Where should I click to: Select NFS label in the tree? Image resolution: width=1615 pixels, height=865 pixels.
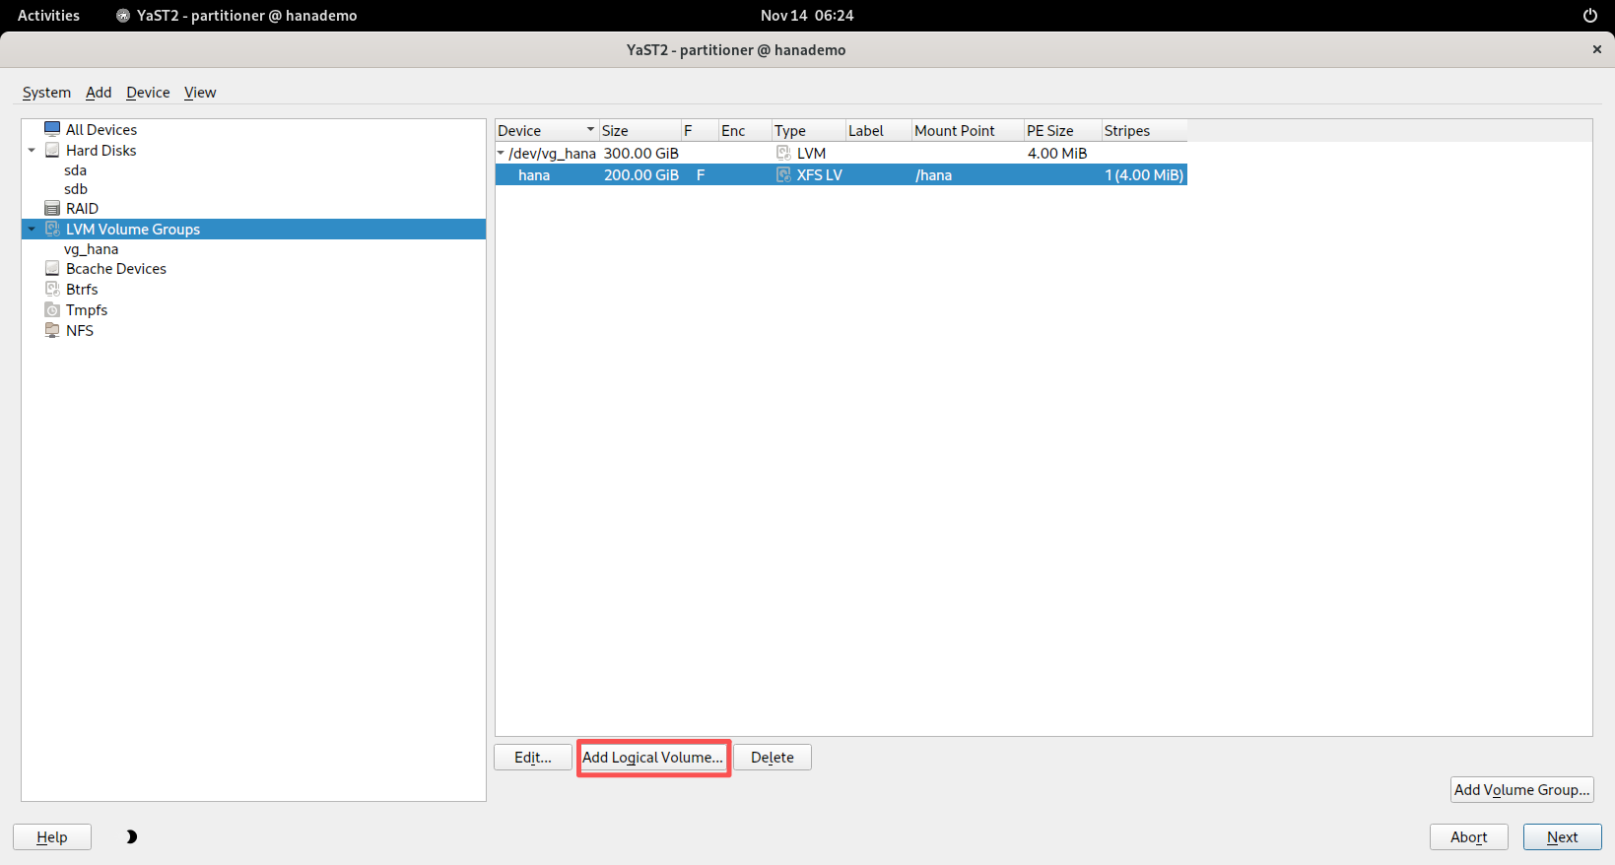point(80,331)
